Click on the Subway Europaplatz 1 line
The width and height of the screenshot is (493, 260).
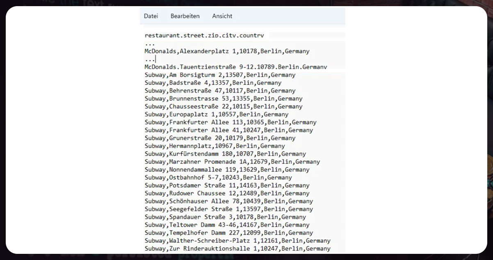[217, 114]
